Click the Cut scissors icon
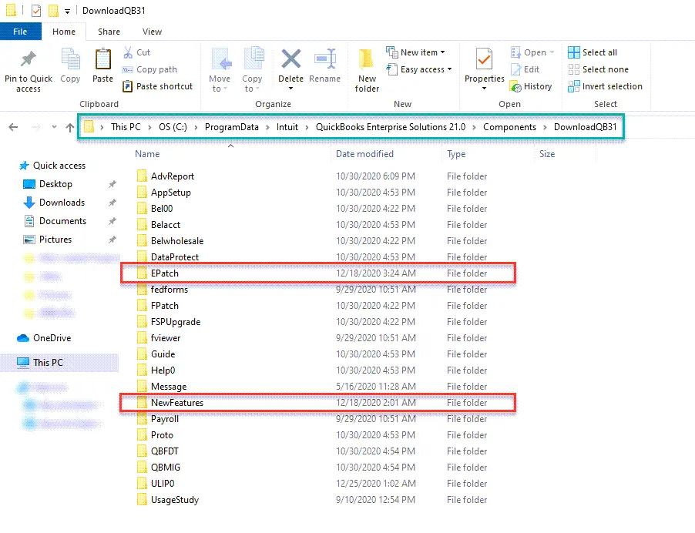The height and width of the screenshot is (533, 695). pyautogui.click(x=128, y=52)
